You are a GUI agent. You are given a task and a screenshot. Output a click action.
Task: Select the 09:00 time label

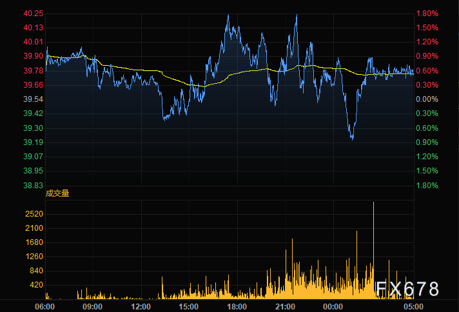pyautogui.click(x=92, y=307)
